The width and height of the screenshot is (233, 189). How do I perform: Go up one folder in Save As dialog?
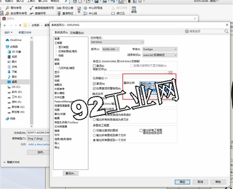[x=20, y=25]
